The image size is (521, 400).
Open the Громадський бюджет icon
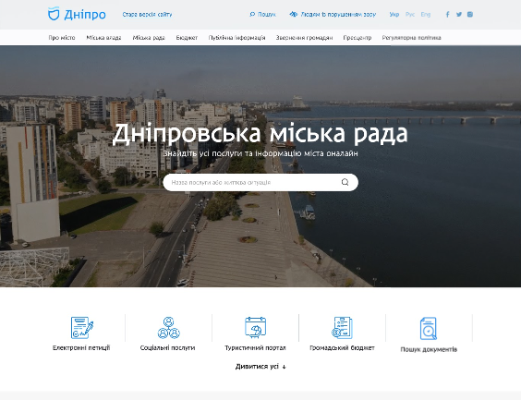(342, 328)
